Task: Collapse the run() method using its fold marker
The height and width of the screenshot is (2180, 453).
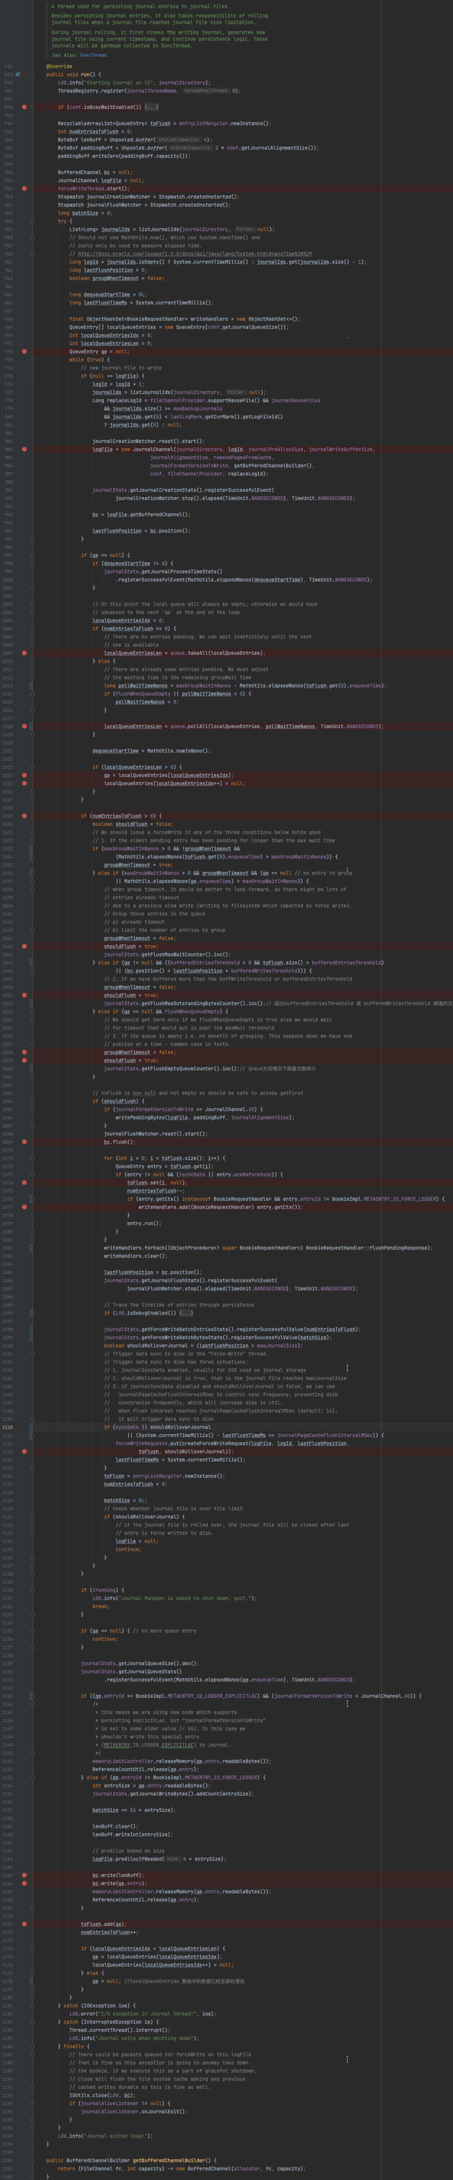Action: 33,74
